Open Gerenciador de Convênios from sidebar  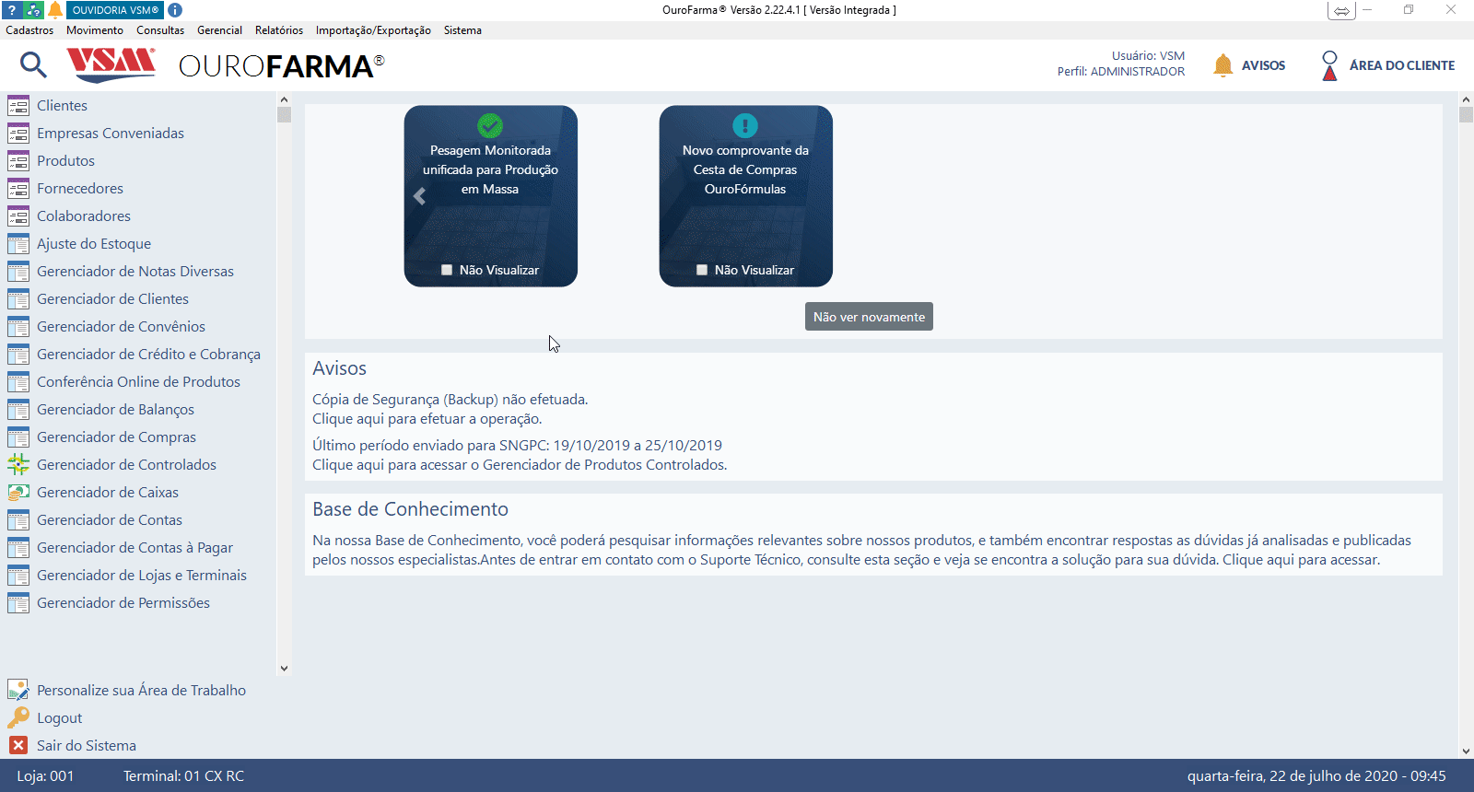point(121,327)
